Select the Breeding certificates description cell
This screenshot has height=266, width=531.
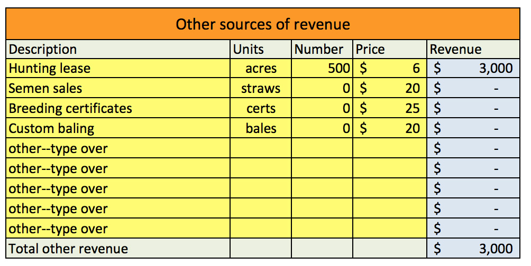pyautogui.click(x=118, y=108)
